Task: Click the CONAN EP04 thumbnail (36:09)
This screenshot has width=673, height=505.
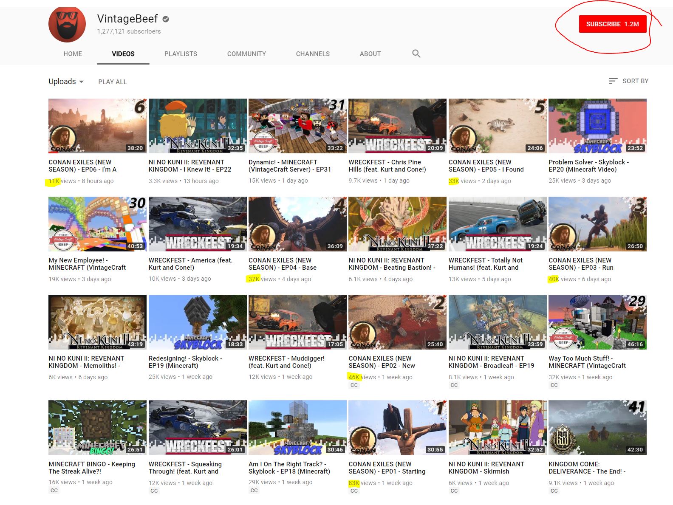Action: click(x=297, y=224)
